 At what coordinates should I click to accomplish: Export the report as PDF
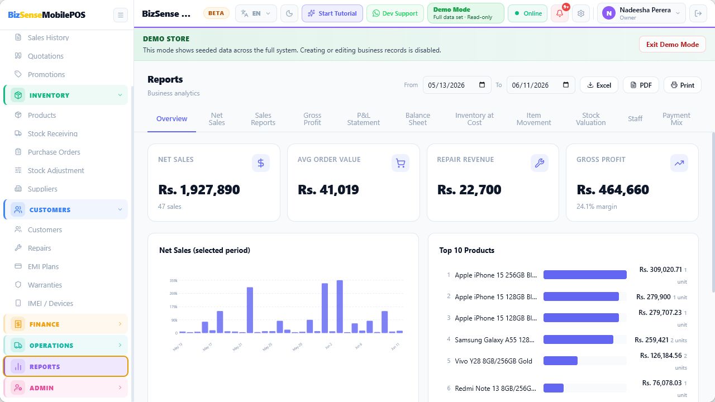[x=641, y=85]
